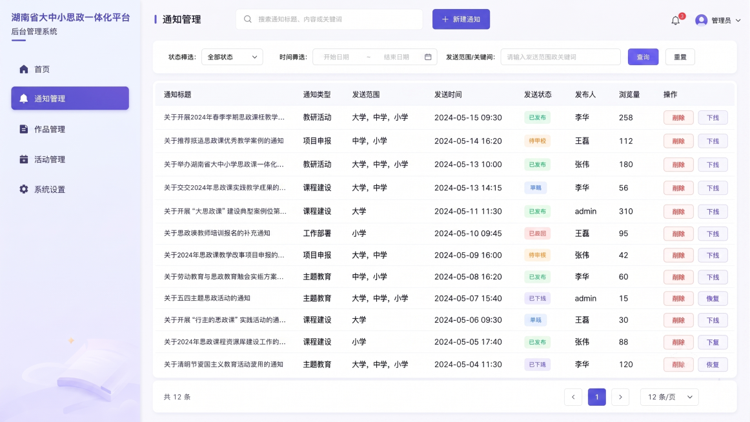Image resolution: width=750 pixels, height=422 pixels.
Task: Click the 开始日期 start date field
Action: 336,57
